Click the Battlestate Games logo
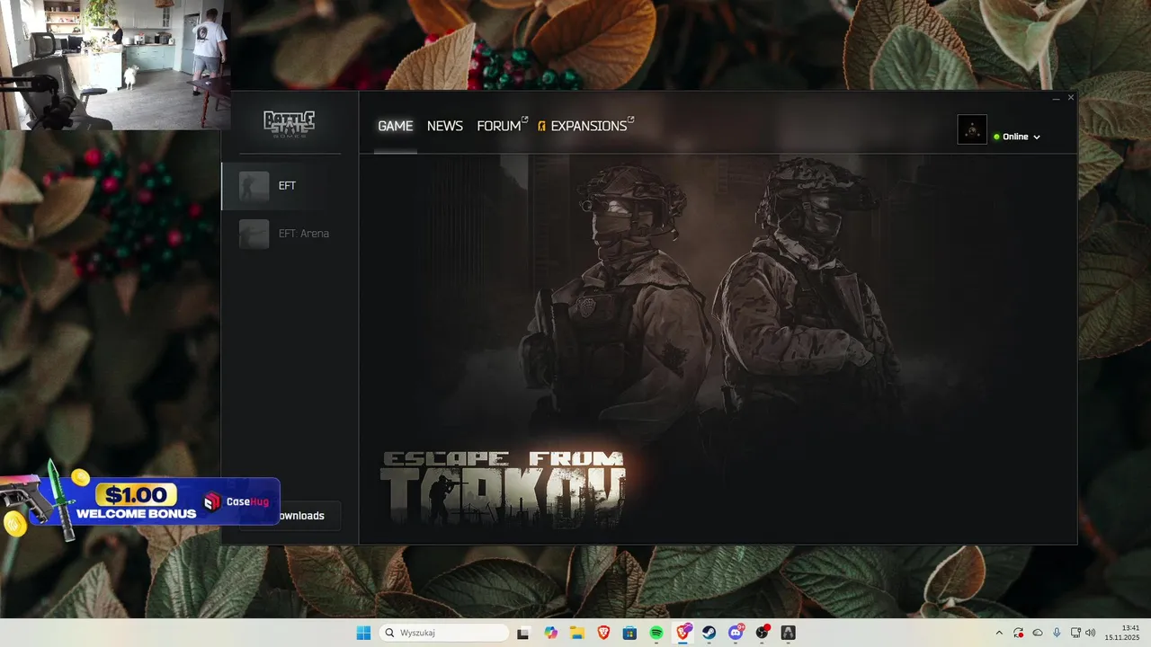 (289, 123)
